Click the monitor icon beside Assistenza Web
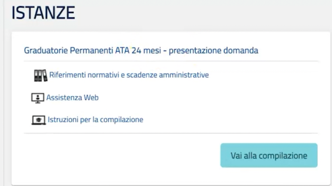Viewport: 332px width, 186px height. coord(38,98)
